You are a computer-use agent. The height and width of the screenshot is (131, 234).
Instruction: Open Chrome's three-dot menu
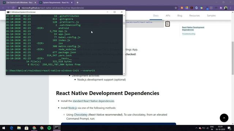231,8
